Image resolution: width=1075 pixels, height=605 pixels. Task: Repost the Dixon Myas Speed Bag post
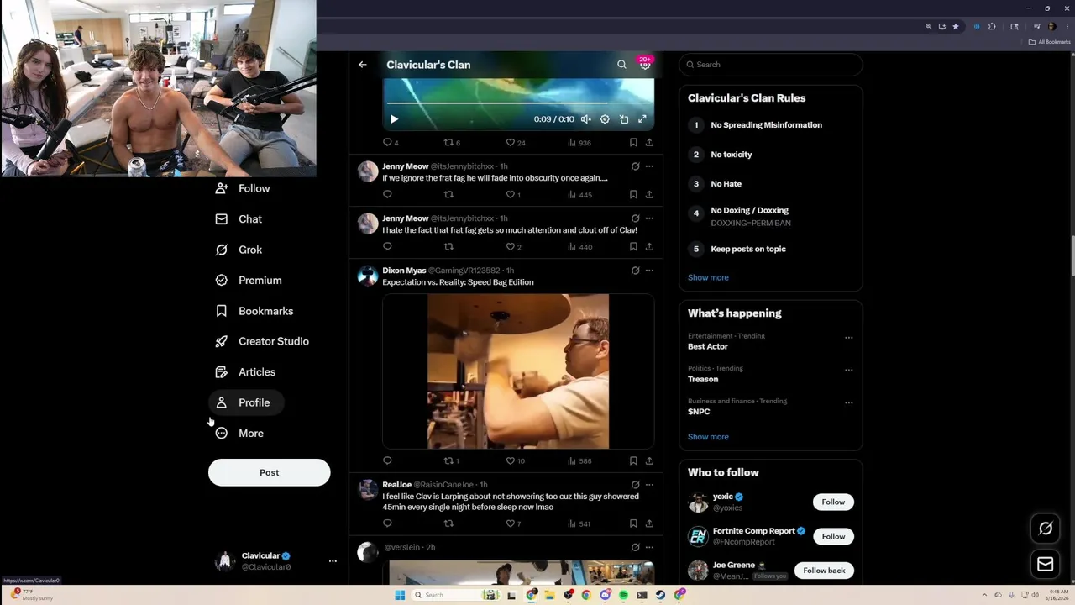(451, 461)
